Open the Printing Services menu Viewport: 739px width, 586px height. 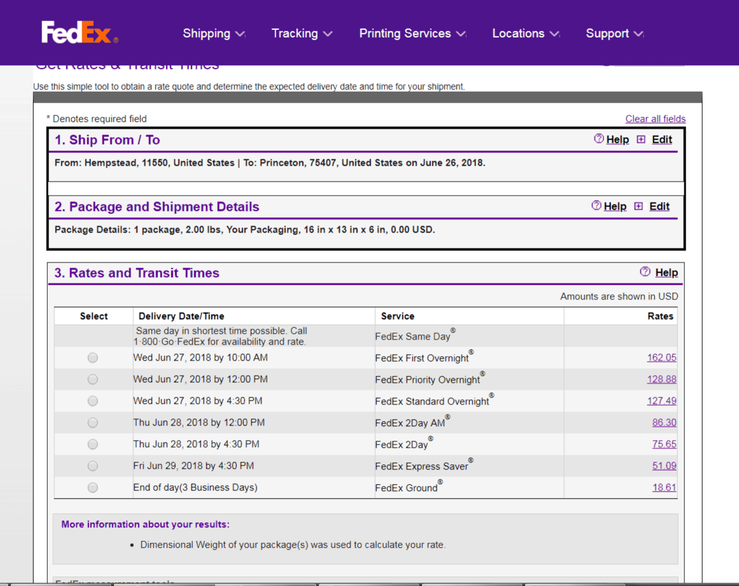click(x=412, y=34)
